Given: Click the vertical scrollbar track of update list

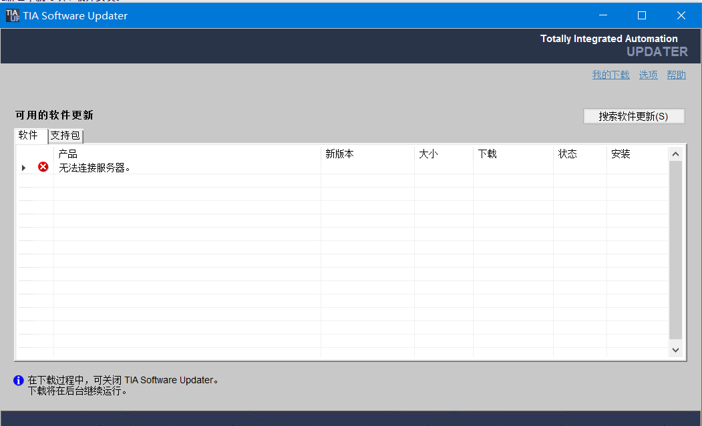Looking at the screenshot, I should (x=675, y=250).
